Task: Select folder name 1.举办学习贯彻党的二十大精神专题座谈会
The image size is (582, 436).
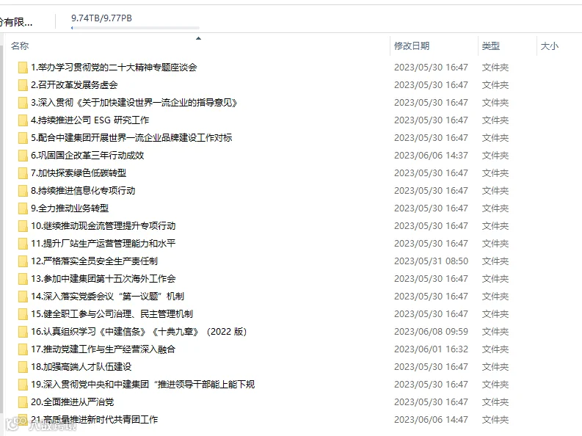Action: (114, 68)
